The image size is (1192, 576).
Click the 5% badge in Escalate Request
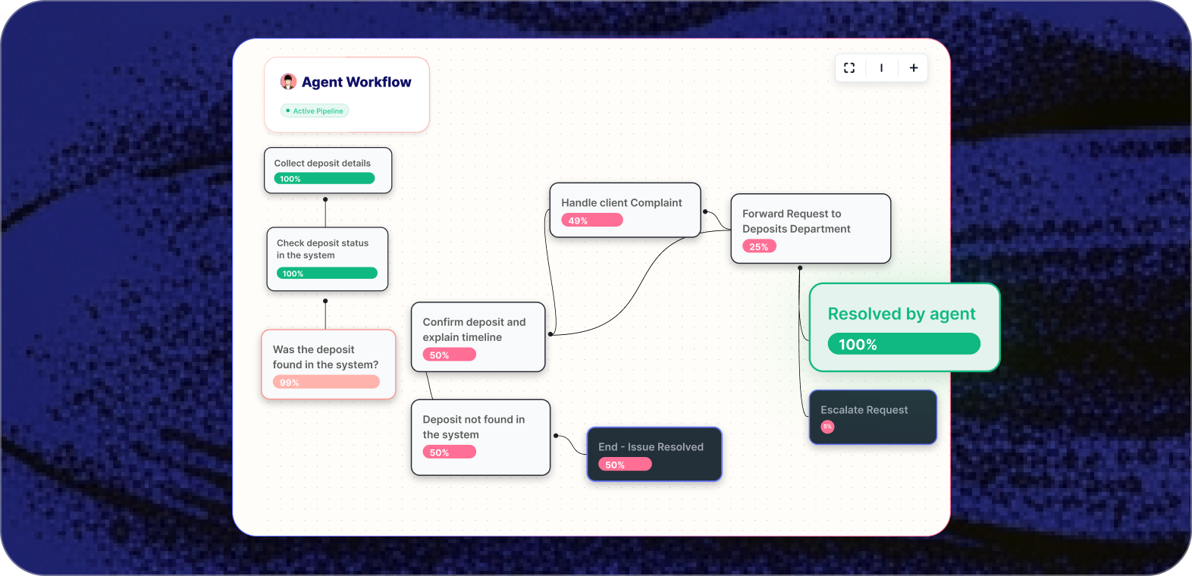[x=827, y=427]
